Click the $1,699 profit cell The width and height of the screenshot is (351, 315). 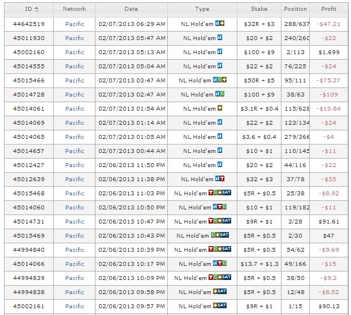tap(328, 53)
